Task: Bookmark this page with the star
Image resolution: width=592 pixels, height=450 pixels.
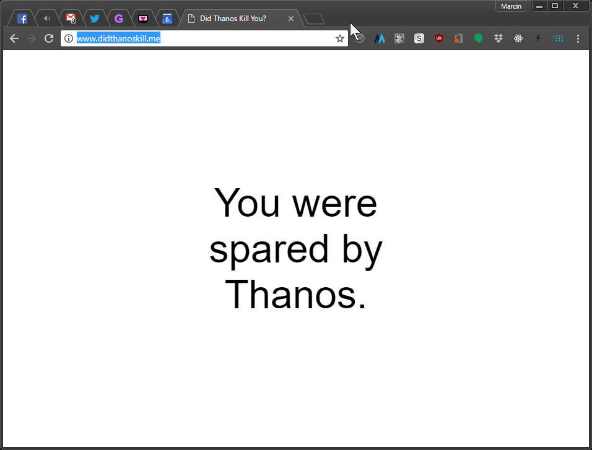Action: pyautogui.click(x=339, y=38)
